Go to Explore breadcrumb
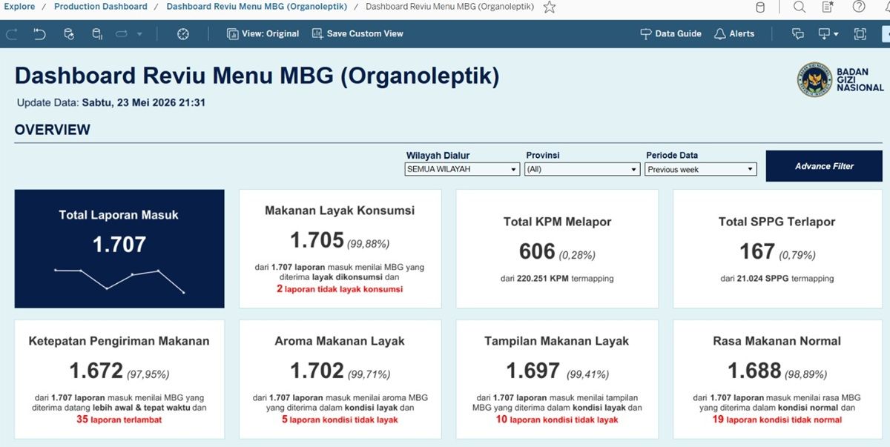The image size is (890, 447). (x=19, y=7)
